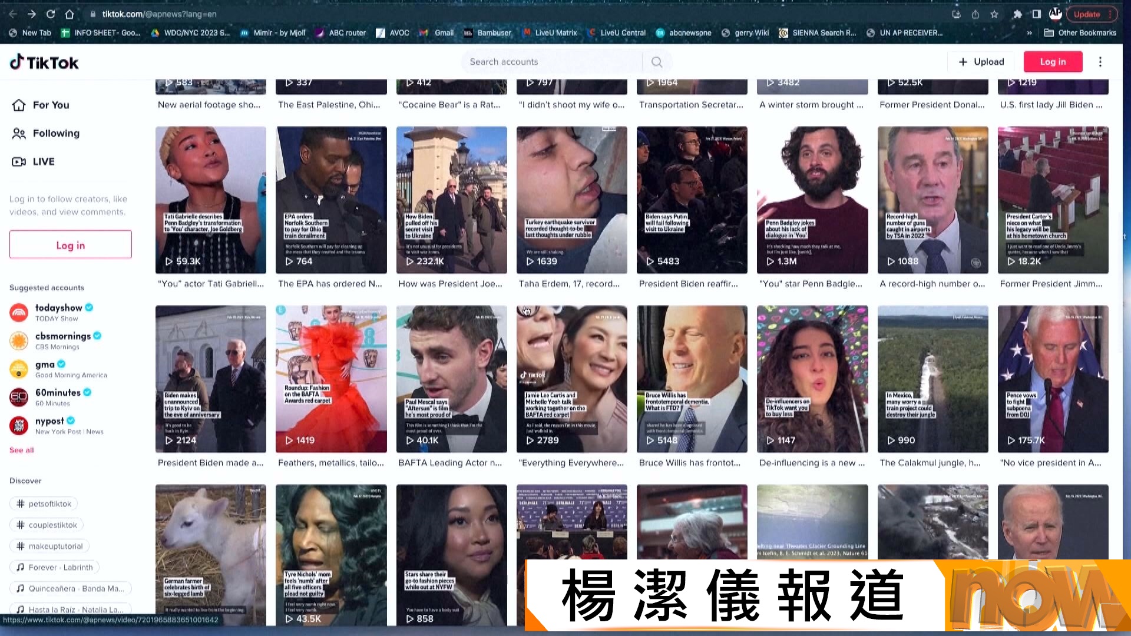This screenshot has height=636, width=1131.
Task: Click the red Log in button
Action: pos(1053,62)
